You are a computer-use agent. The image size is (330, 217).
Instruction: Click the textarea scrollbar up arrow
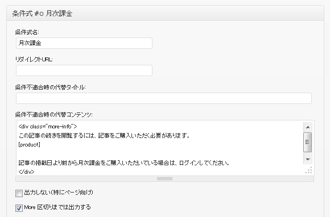pyautogui.click(x=308, y=127)
